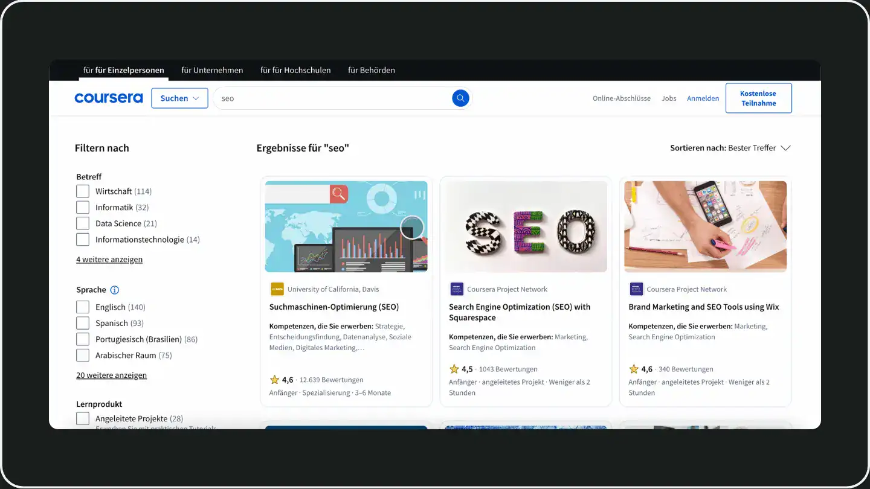Click the star rating icon beside 4,6 · 12.639 Bewertungen
870x489 pixels.
[x=274, y=380]
